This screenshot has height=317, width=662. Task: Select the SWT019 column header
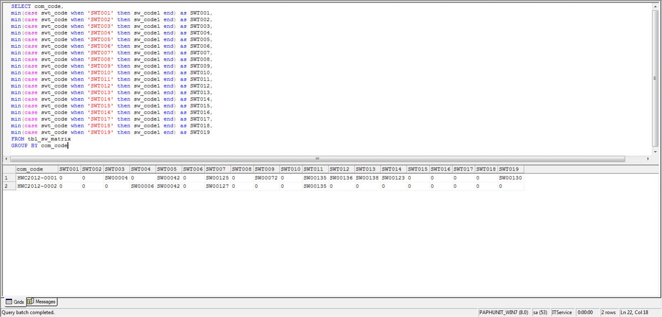(x=511, y=169)
